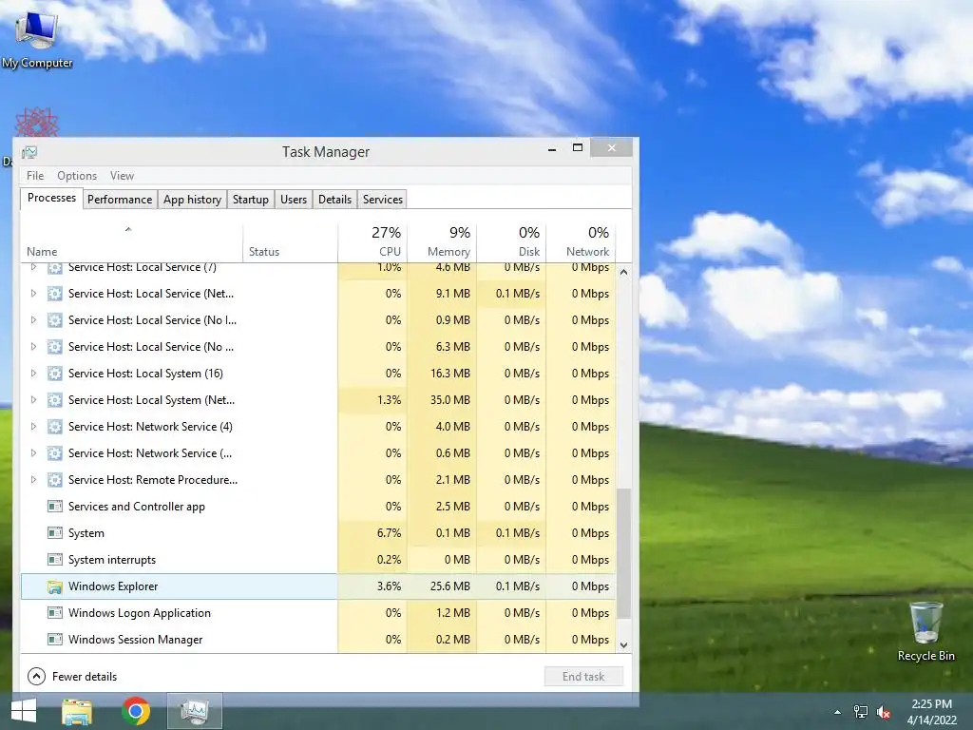Viewport: 973px width, 730px height.
Task: Expand Service Host: Local System (16)
Action: tap(33, 373)
